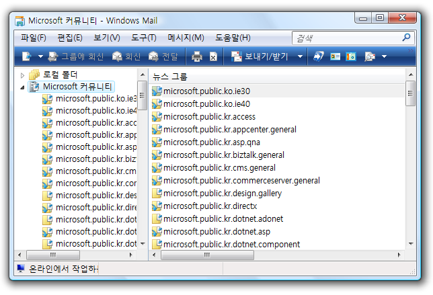Expand the 로컬 폴더 tree node
The width and height of the screenshot is (433, 295).
click(22, 75)
